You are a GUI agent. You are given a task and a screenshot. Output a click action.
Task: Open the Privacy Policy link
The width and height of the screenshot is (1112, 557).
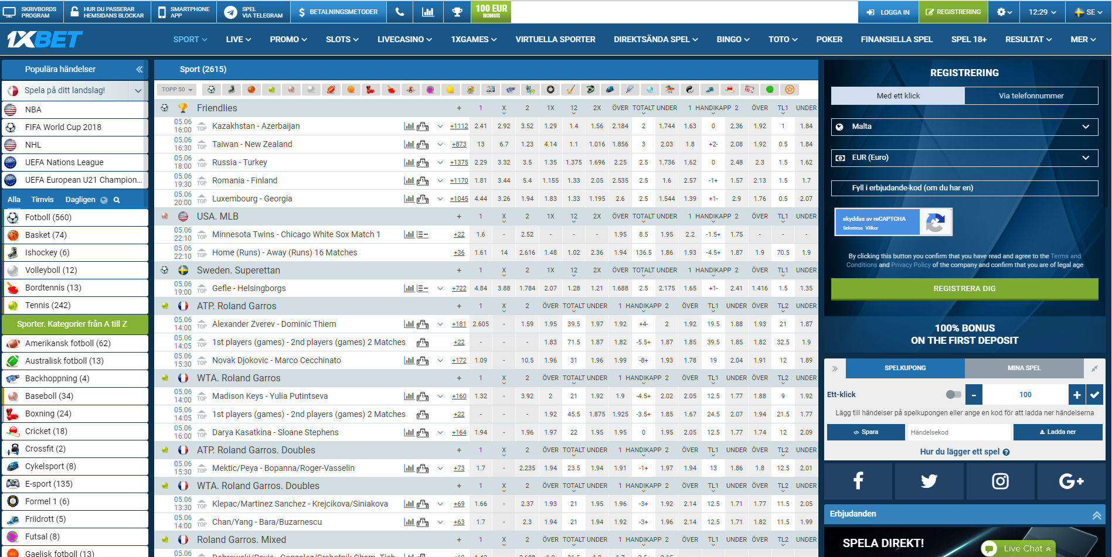coord(911,265)
